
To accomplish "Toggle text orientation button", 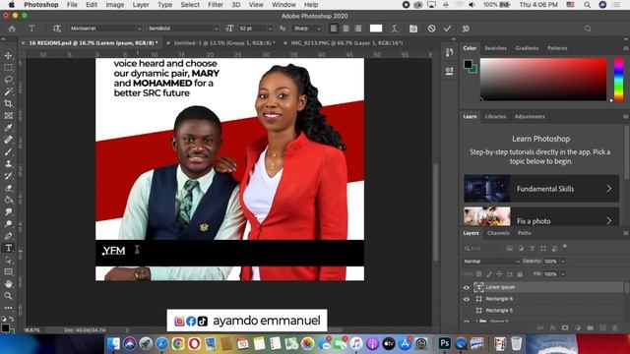I will (x=57, y=29).
